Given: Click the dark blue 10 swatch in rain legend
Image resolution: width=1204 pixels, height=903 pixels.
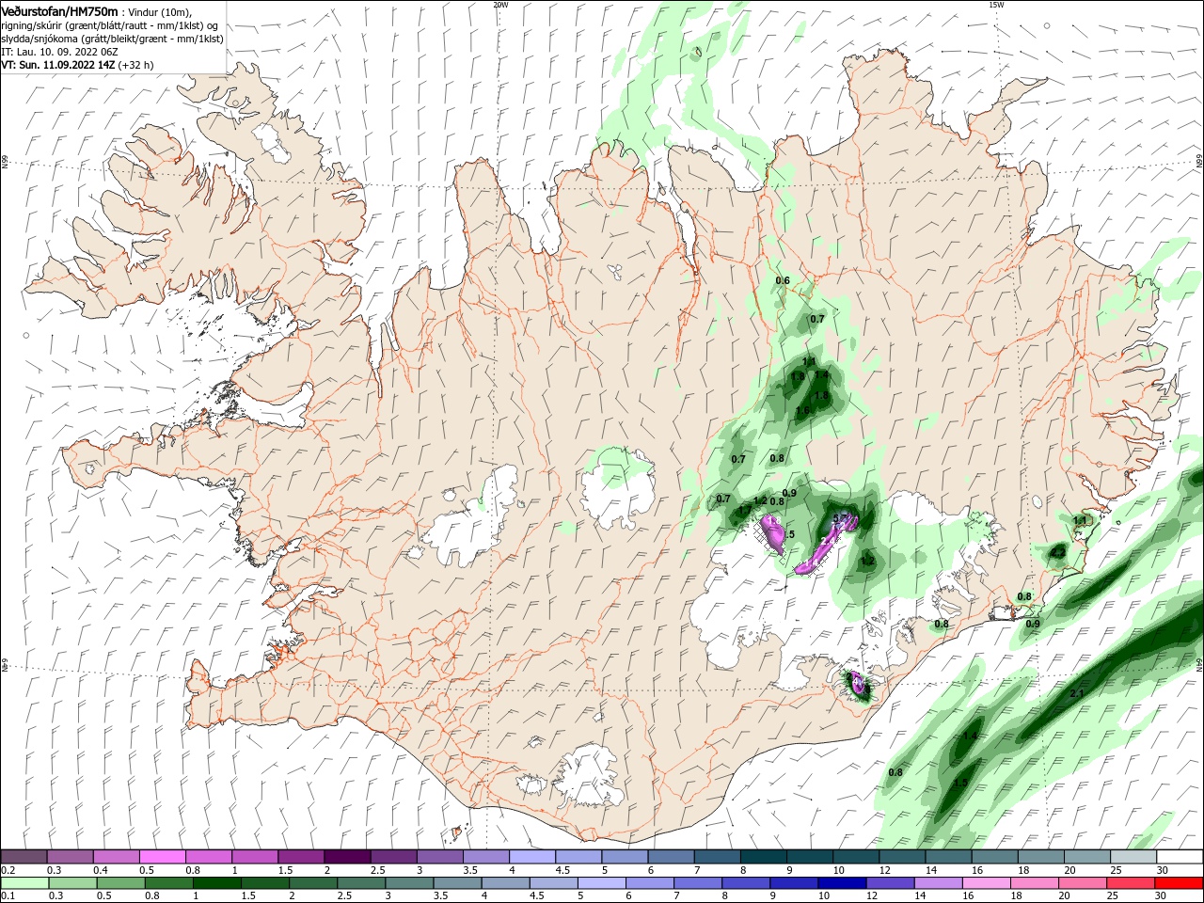Looking at the screenshot, I should [x=840, y=883].
